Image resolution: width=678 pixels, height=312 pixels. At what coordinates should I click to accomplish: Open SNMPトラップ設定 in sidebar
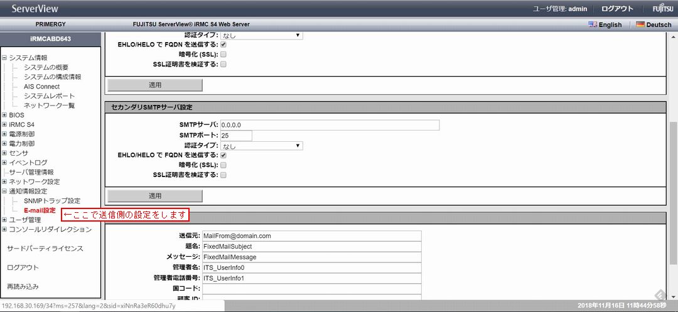tap(52, 200)
